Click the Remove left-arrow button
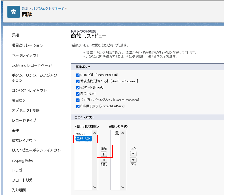 tap(103, 160)
